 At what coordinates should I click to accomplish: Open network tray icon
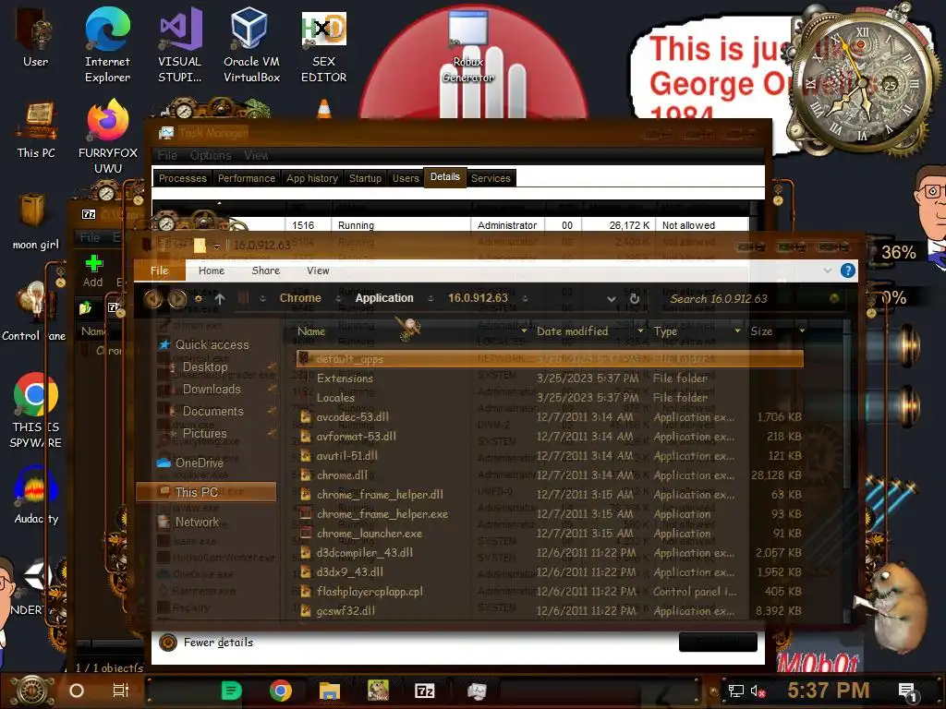pyautogui.click(x=736, y=691)
